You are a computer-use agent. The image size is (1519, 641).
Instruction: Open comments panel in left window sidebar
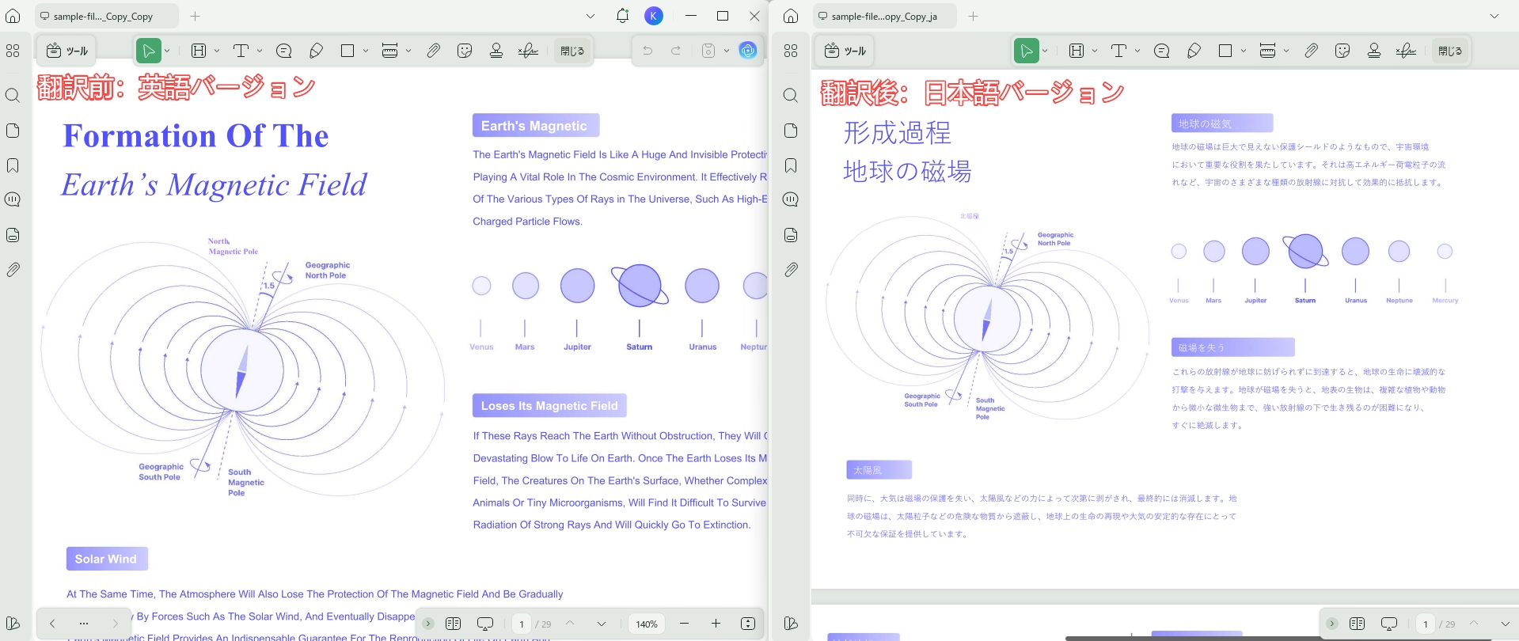[13, 199]
